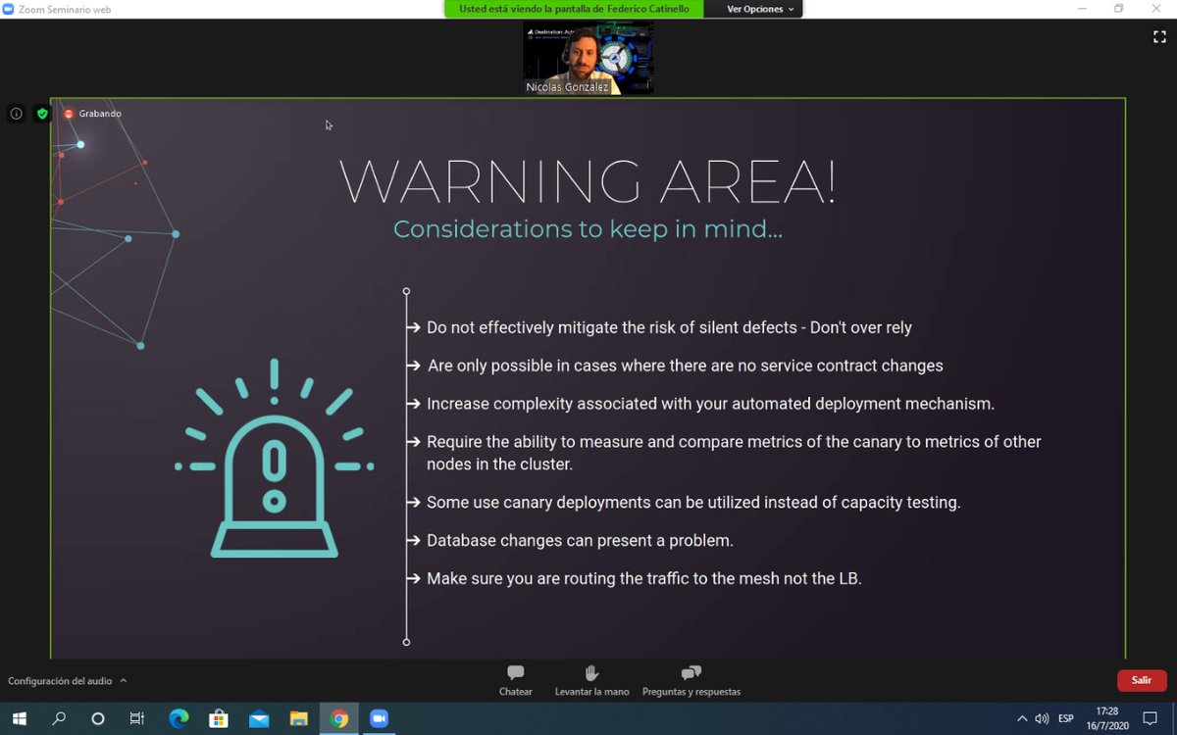Click the green encryption shield icon

pos(42,114)
